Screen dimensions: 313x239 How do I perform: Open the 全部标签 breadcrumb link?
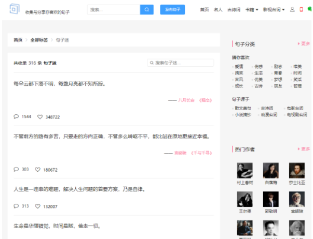39,40
